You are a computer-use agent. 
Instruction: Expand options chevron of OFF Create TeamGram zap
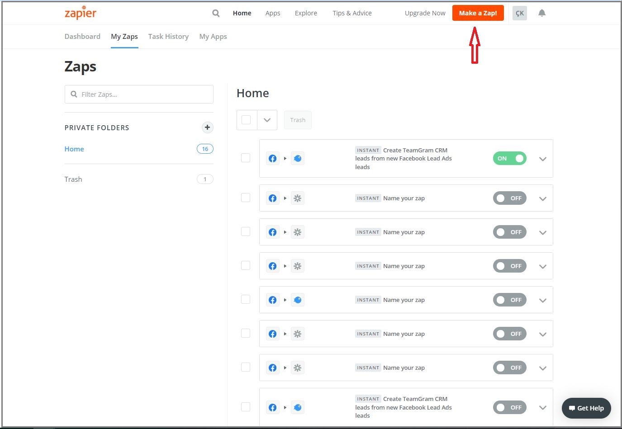click(x=543, y=408)
